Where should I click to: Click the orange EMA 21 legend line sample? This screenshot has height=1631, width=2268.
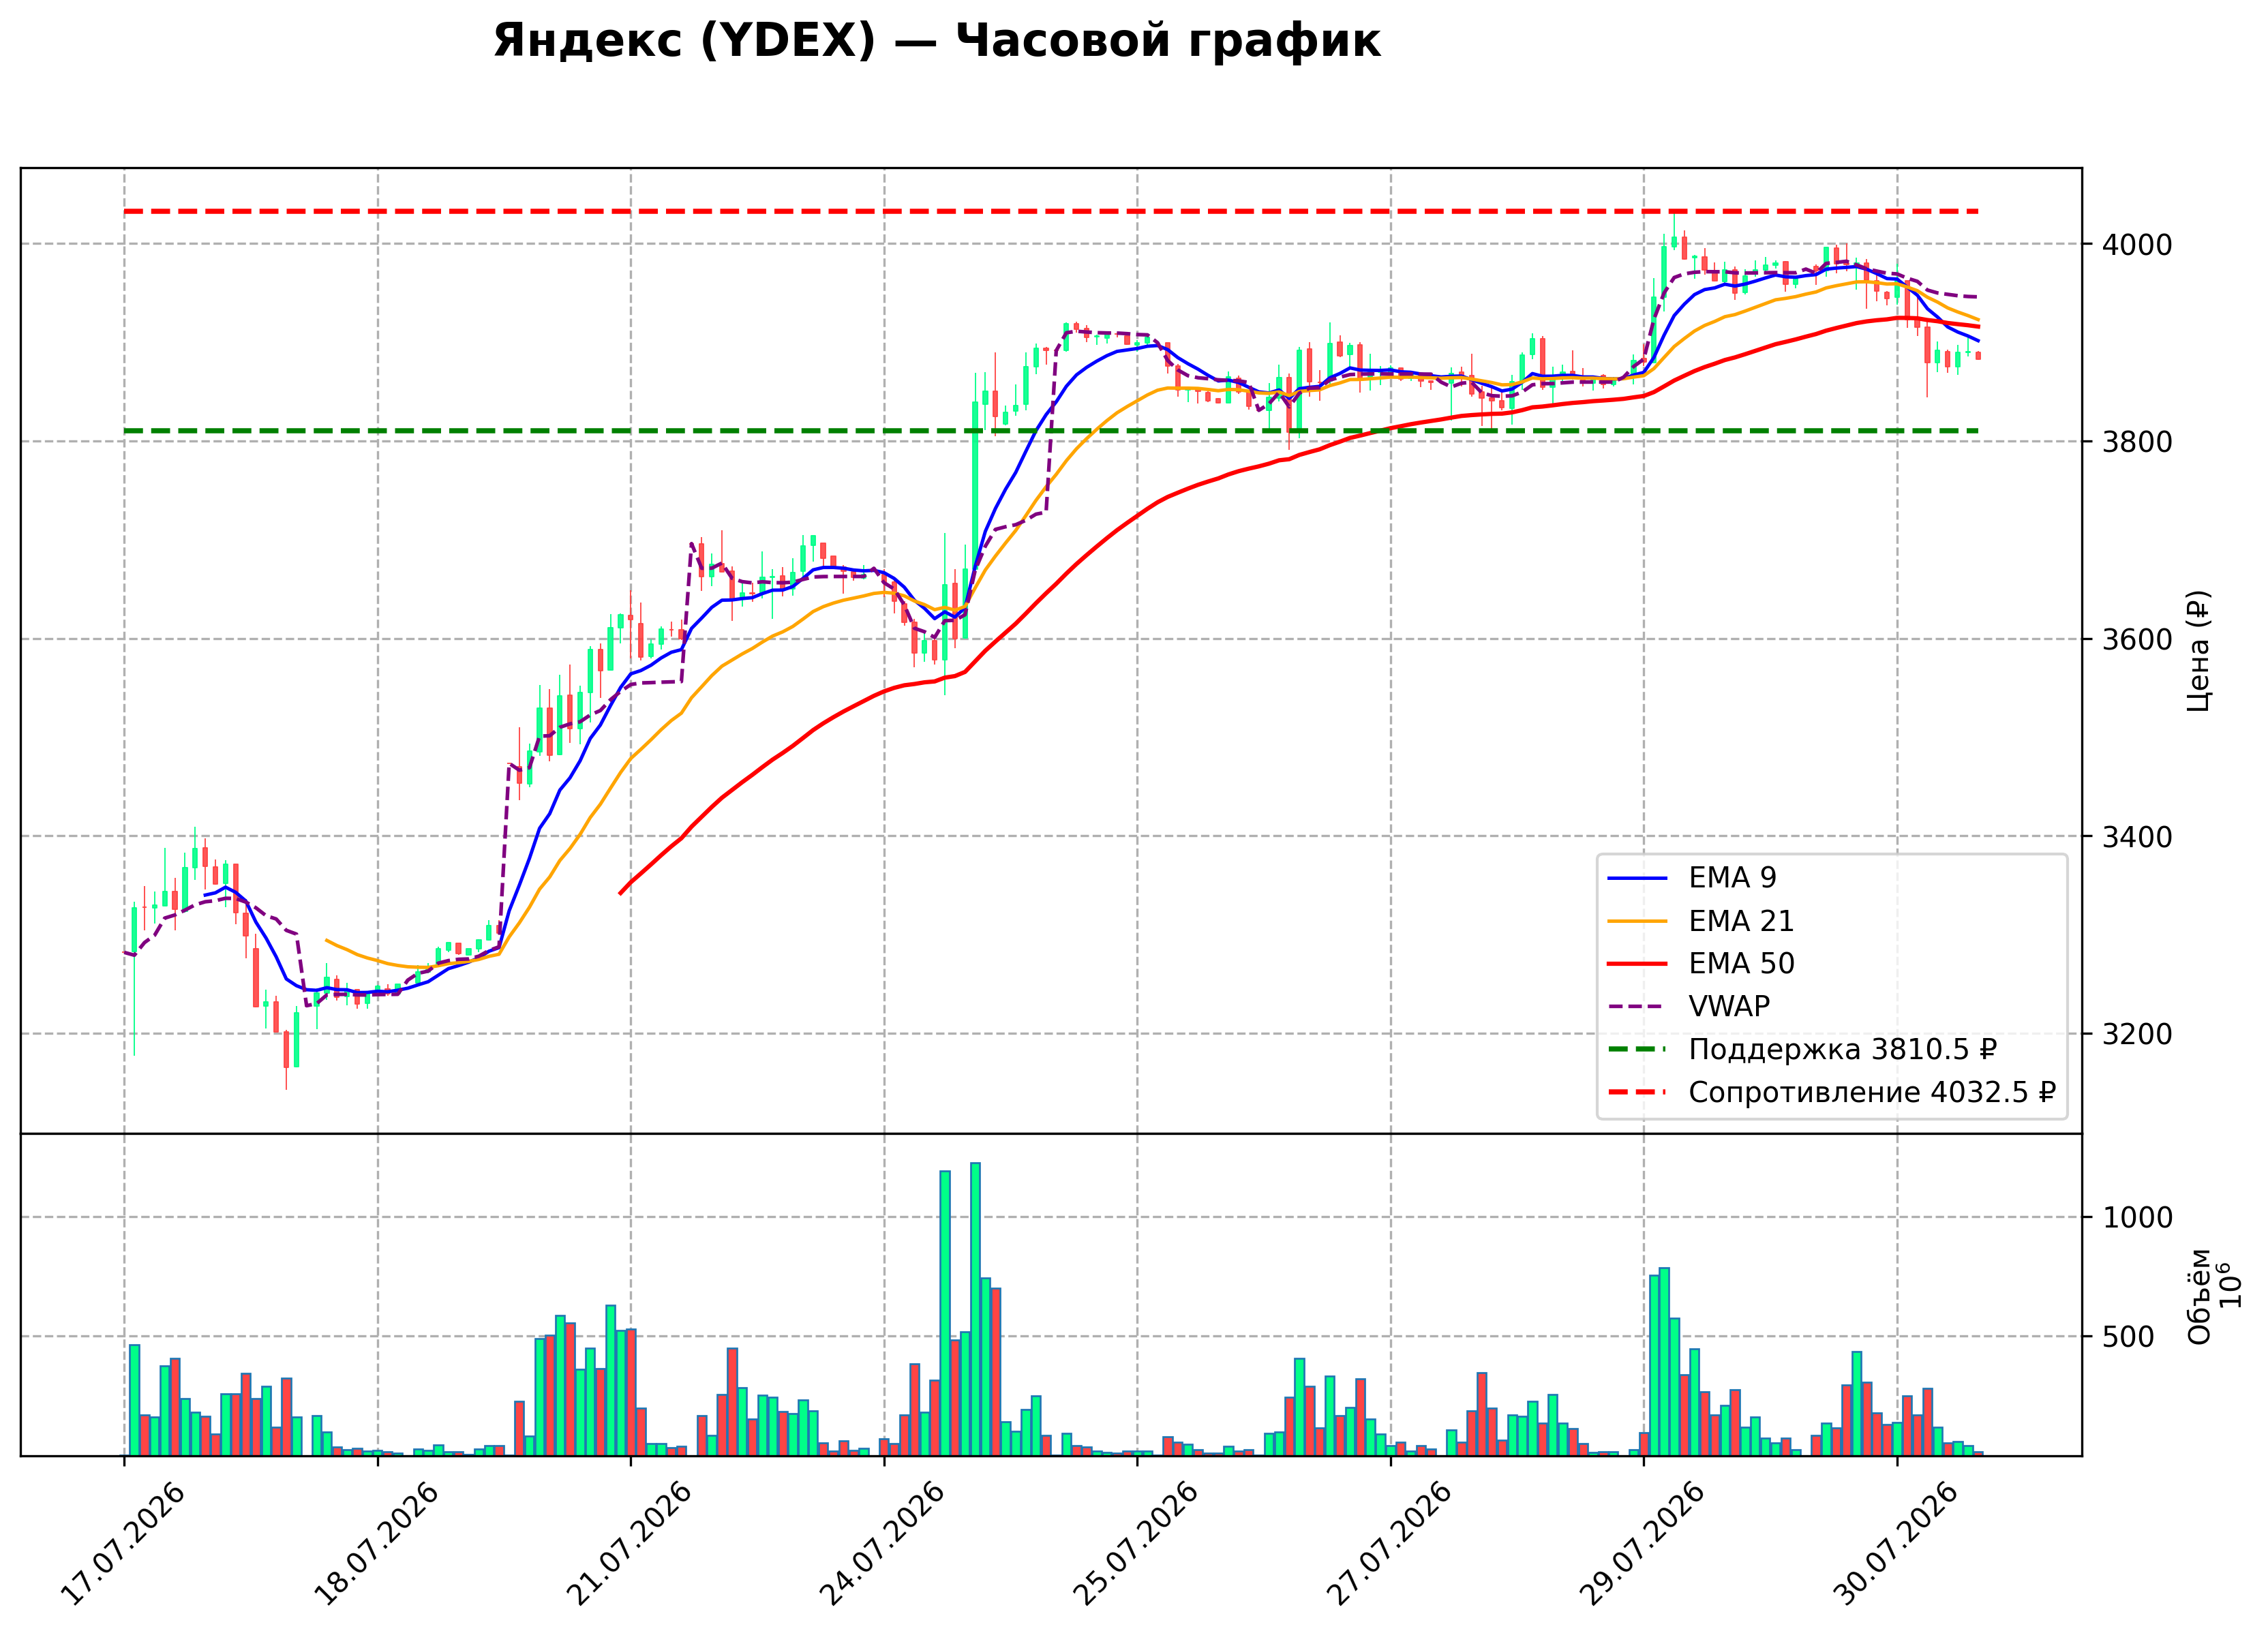coord(1638,921)
